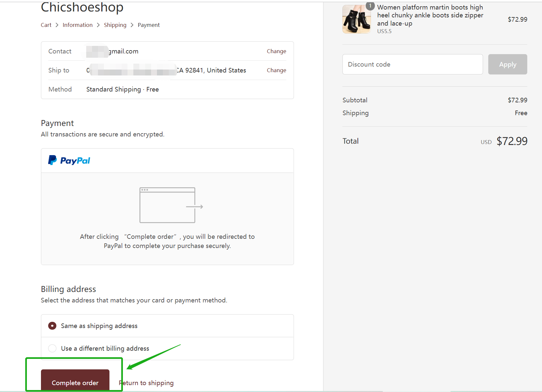
Task: Click the browser redirect illustration icon
Action: (171, 205)
